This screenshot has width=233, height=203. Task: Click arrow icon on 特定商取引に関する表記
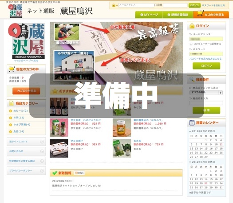pos(42,161)
